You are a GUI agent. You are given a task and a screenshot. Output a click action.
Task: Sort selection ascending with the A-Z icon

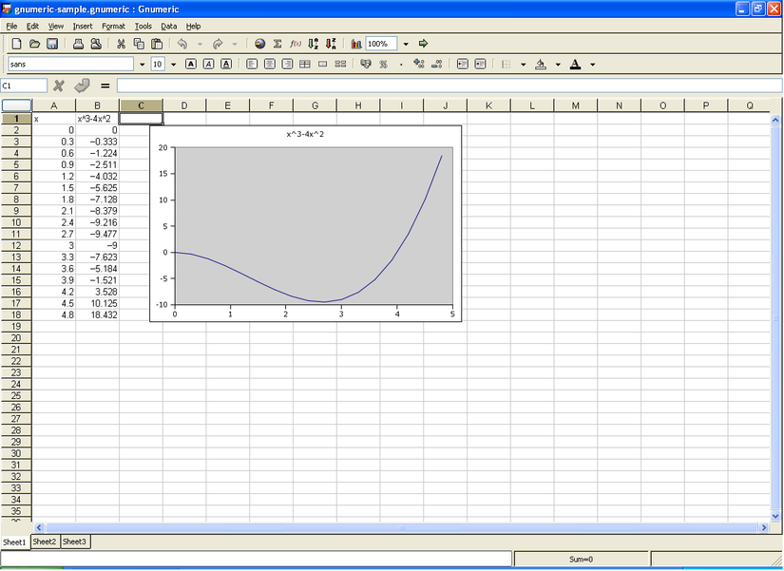[x=311, y=43]
